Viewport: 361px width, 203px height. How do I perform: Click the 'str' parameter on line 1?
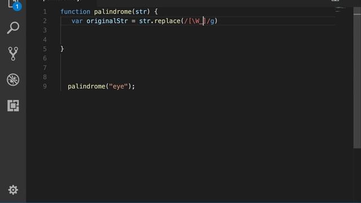(141, 11)
